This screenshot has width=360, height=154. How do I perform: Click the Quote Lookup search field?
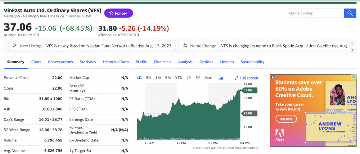[x=315, y=13]
